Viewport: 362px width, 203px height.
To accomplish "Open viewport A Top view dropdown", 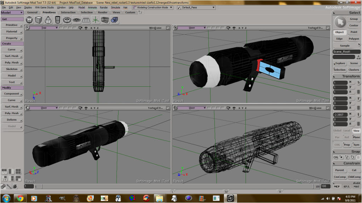I will tap(44, 28).
